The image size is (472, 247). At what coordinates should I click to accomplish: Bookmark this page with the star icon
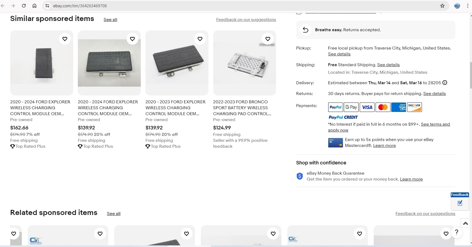coord(442,6)
